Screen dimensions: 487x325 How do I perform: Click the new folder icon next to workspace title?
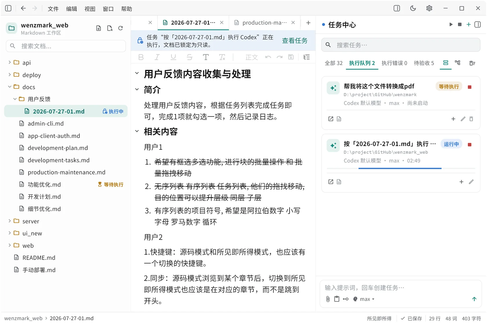click(110, 28)
